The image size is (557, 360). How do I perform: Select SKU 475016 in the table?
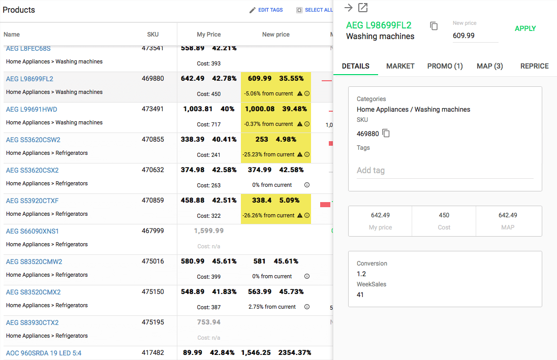click(153, 261)
